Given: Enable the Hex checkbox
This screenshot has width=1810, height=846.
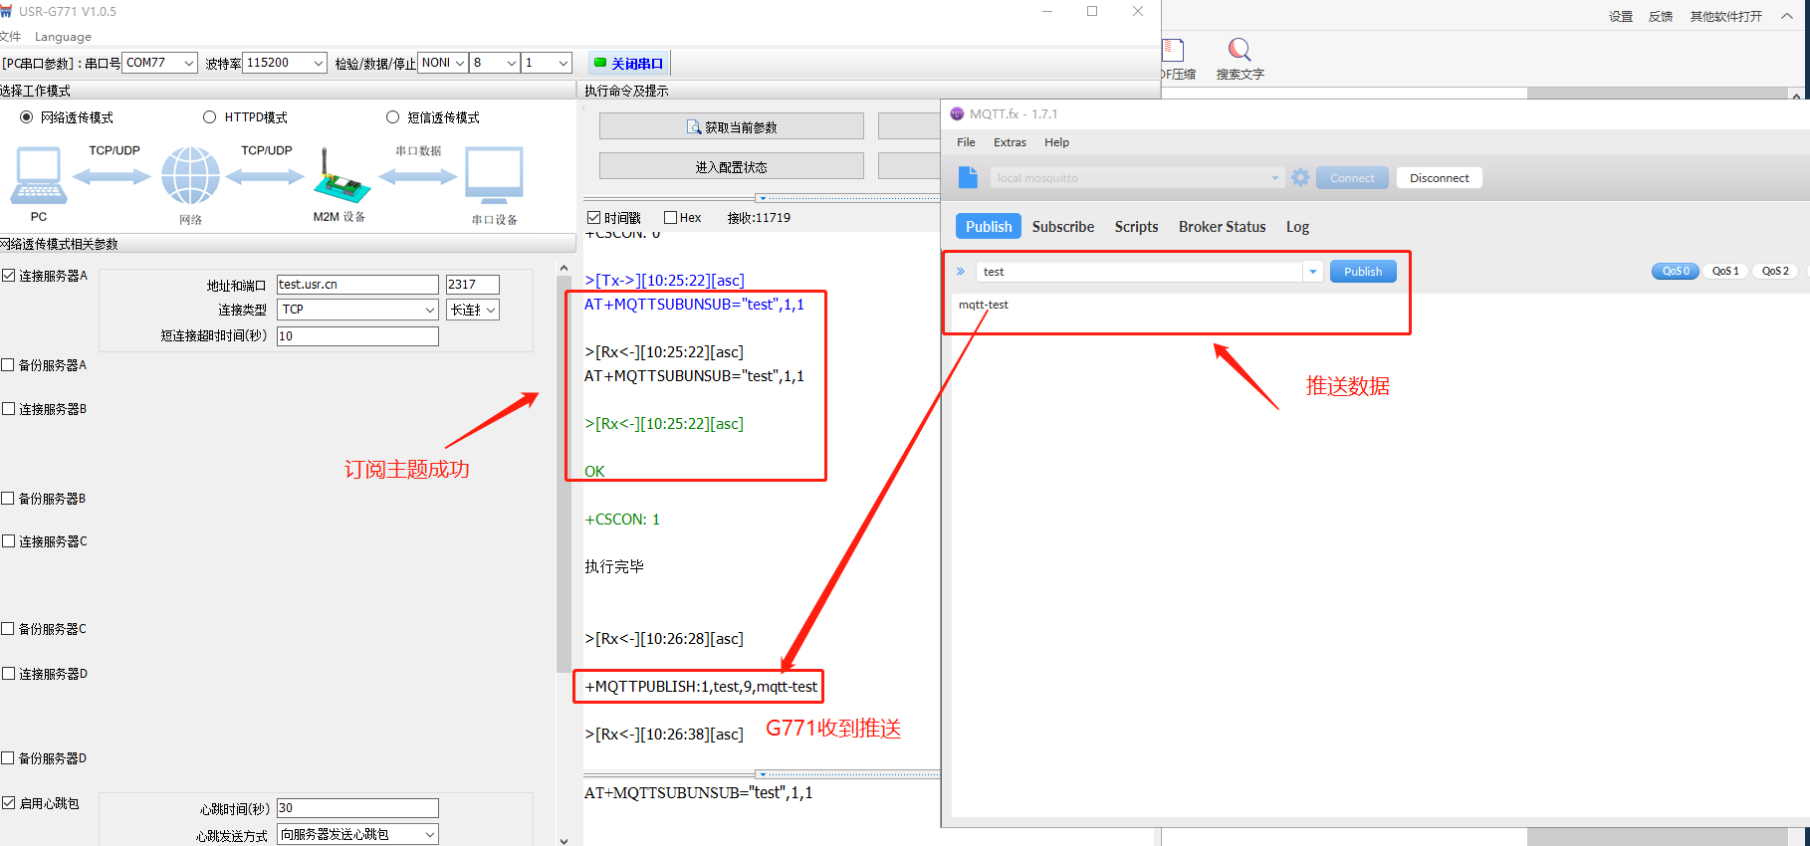Looking at the screenshot, I should [x=671, y=218].
